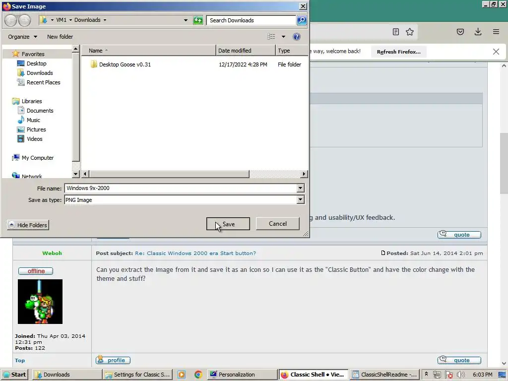Click Save to Pocket icon in Firefox
Screen dimensions: 508x381
pyautogui.click(x=460, y=32)
